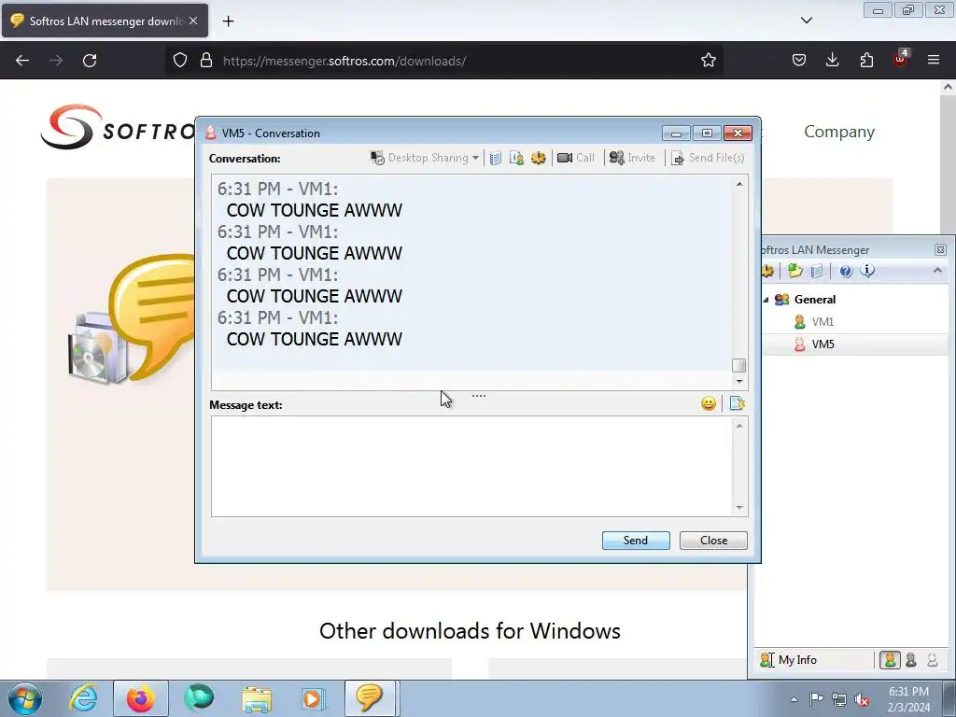Click the last COW TOUNGE AWWW message
Image resolution: width=956 pixels, height=717 pixels.
tap(314, 339)
